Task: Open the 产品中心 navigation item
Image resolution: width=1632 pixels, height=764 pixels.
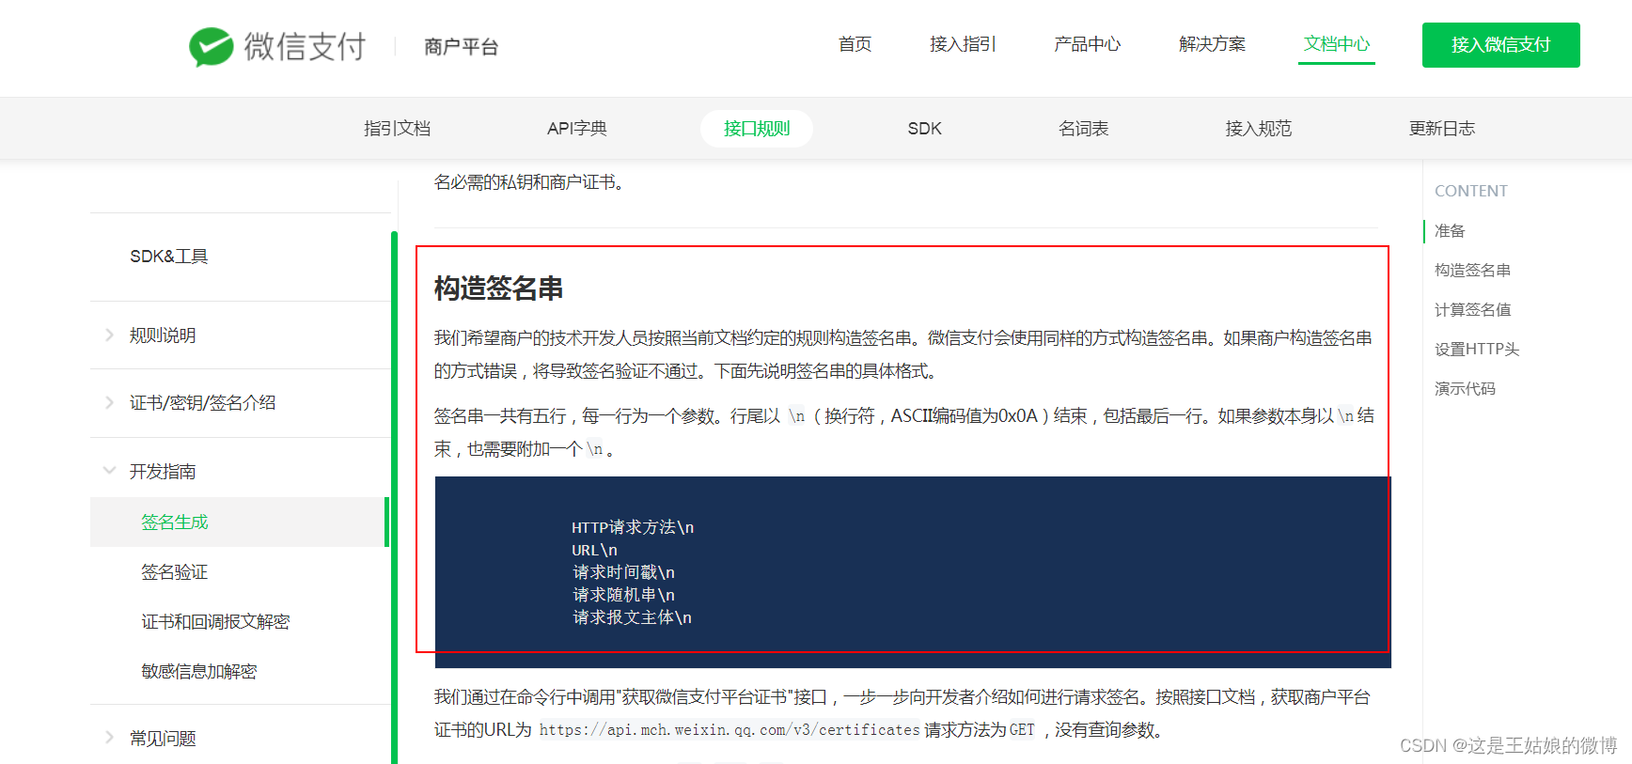Action: (x=1087, y=44)
